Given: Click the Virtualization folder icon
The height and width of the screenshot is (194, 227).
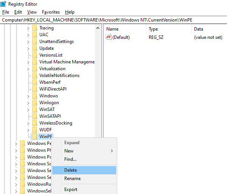Looking at the screenshot, I should coord(34,69).
